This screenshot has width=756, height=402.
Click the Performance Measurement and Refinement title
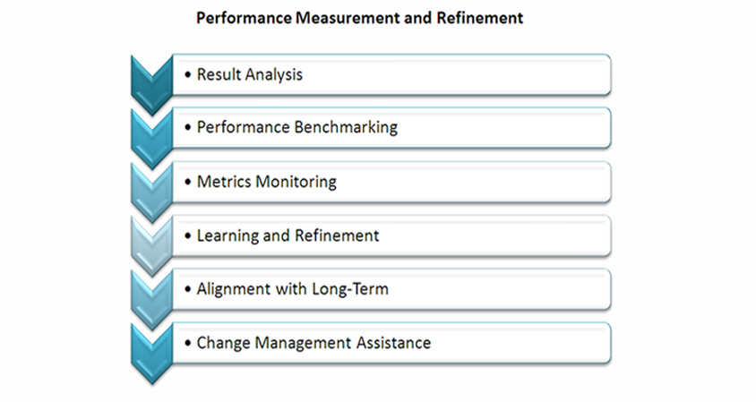pos(360,18)
